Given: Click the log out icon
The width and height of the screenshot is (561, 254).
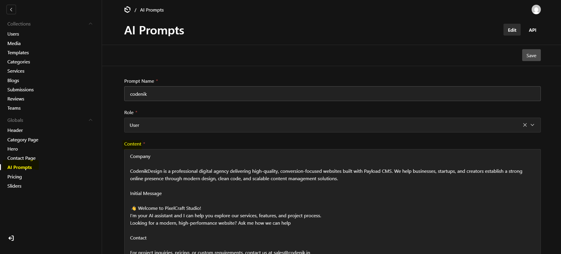Looking at the screenshot, I should pyautogui.click(x=11, y=238).
